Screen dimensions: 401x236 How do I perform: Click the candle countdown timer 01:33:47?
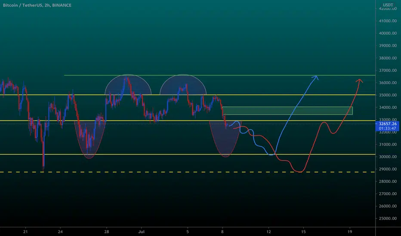[x=387, y=129]
